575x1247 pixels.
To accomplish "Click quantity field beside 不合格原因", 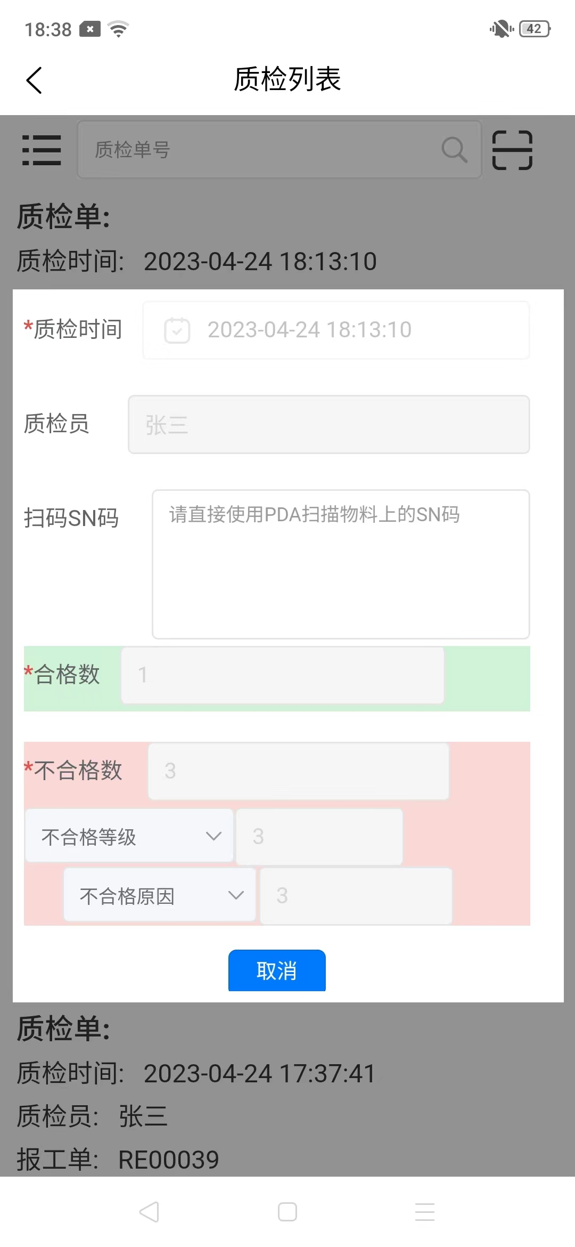I will coord(356,895).
